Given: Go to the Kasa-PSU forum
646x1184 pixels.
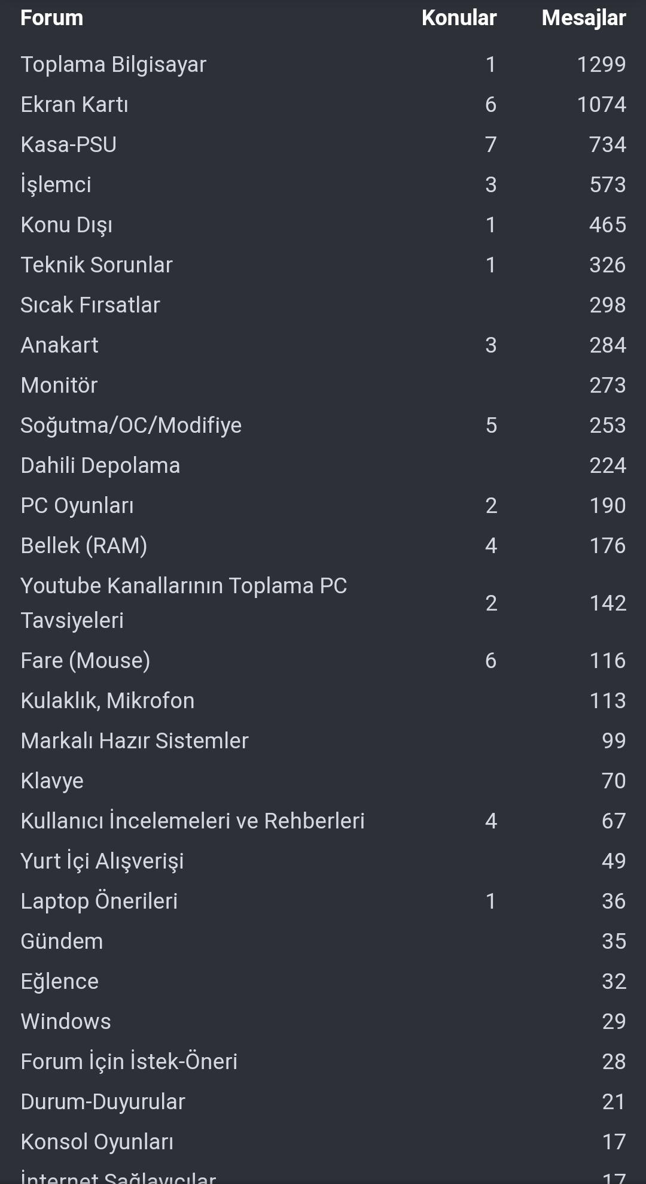Looking at the screenshot, I should coord(68,145).
